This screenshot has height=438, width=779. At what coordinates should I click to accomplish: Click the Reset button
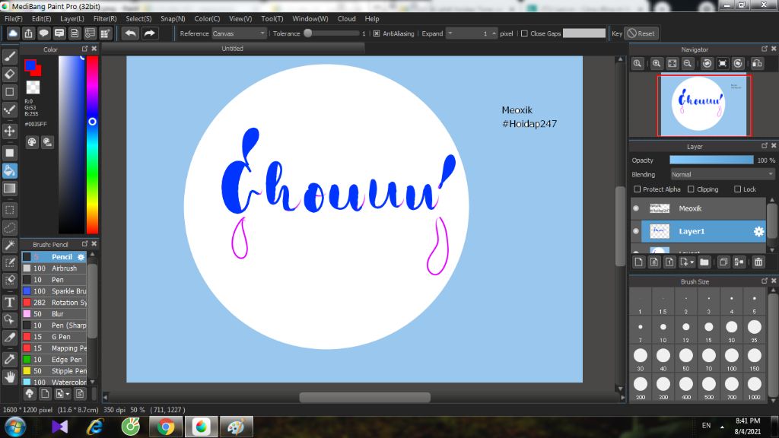(x=641, y=33)
